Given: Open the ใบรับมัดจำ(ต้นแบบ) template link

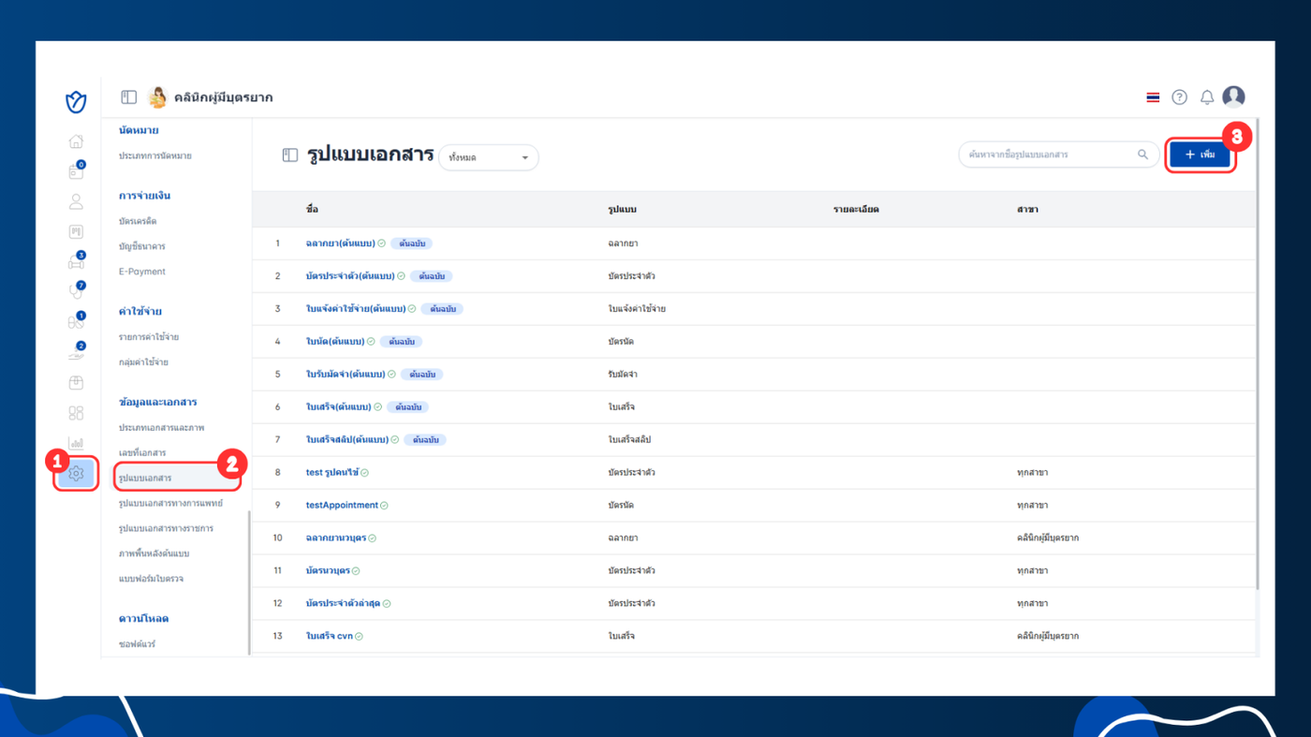Looking at the screenshot, I should click(x=346, y=375).
